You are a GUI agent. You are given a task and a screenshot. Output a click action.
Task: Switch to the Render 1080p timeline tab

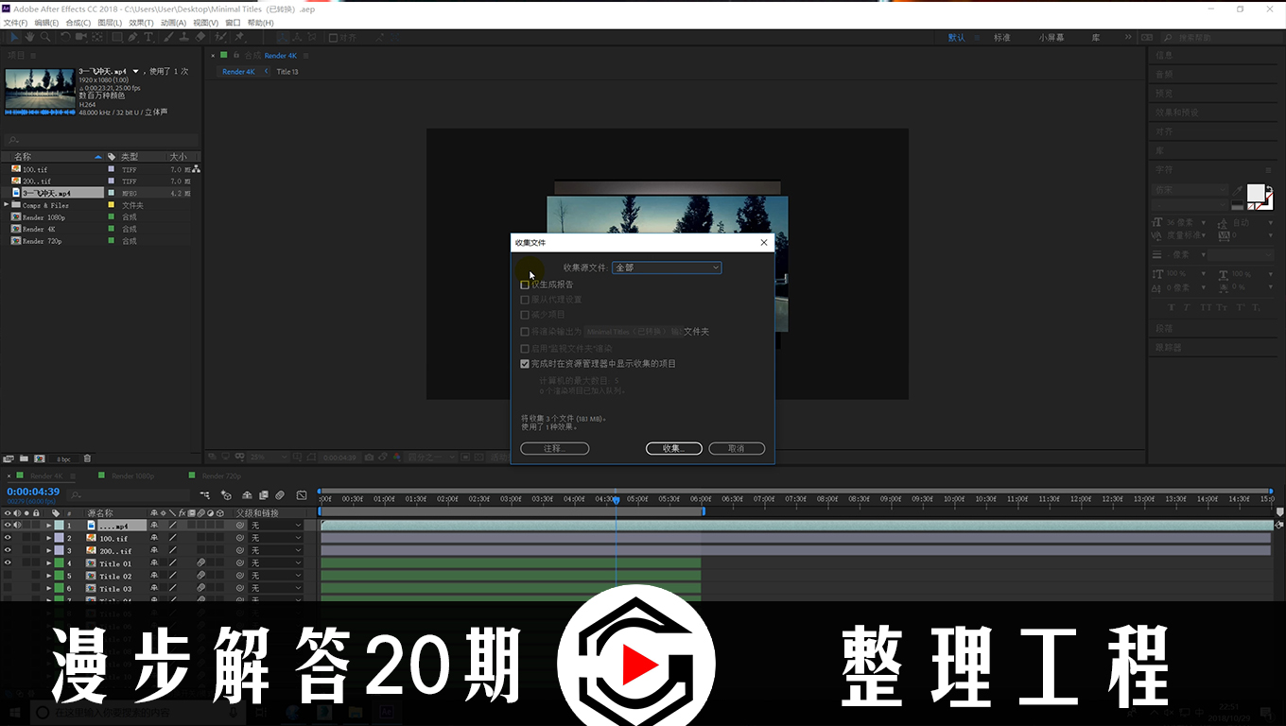click(131, 476)
